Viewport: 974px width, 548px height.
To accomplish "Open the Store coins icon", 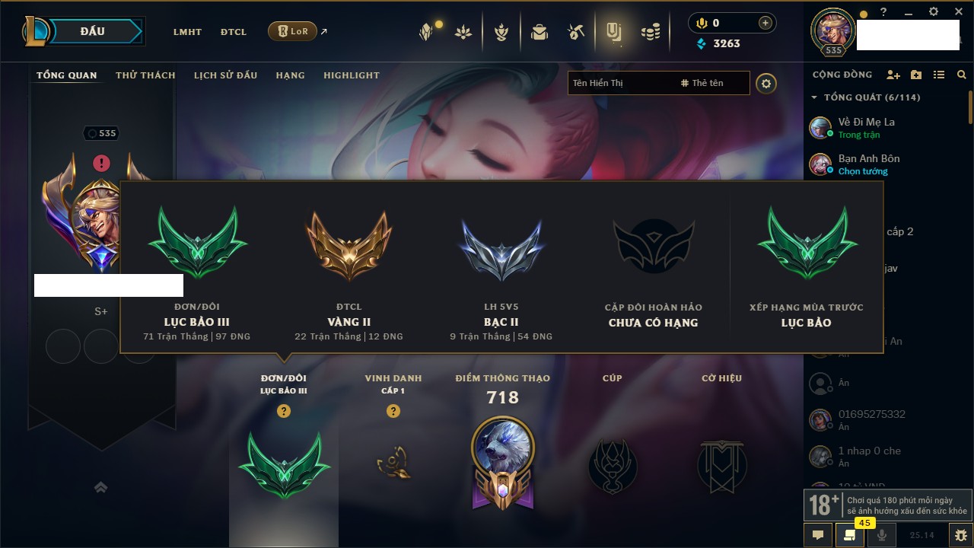I will tap(650, 32).
